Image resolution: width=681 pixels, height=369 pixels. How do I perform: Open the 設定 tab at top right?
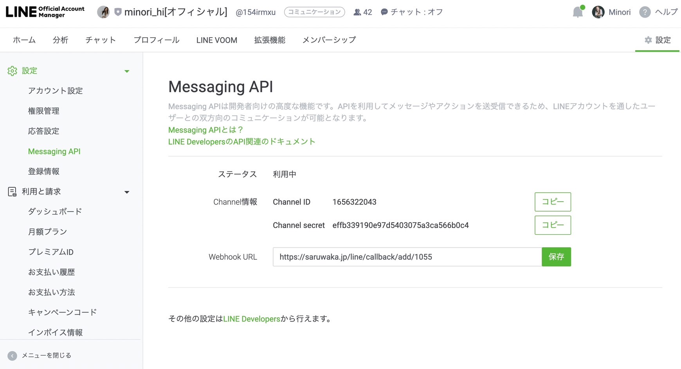click(658, 40)
